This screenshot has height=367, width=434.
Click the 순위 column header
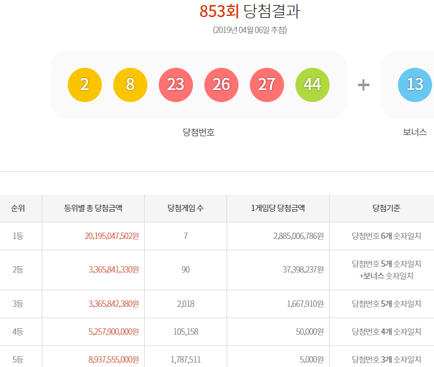[18, 208]
